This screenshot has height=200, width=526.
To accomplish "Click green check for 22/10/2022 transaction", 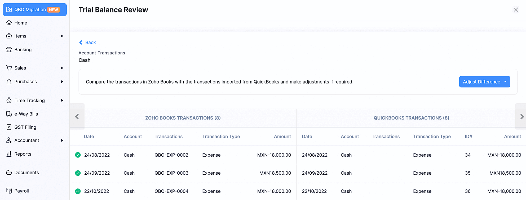I will tap(78, 191).
